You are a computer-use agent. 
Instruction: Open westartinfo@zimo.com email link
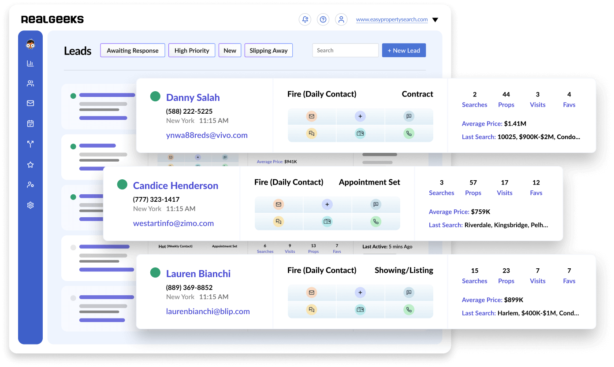173,223
